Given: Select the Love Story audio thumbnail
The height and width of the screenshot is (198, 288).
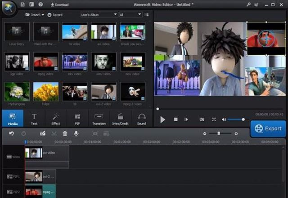Looking at the screenshot, I should coord(17,31).
